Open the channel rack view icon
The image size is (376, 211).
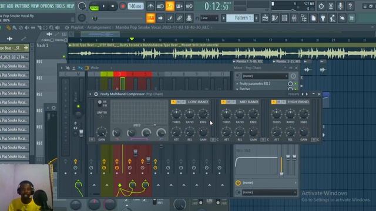pyautogui.click(x=284, y=18)
